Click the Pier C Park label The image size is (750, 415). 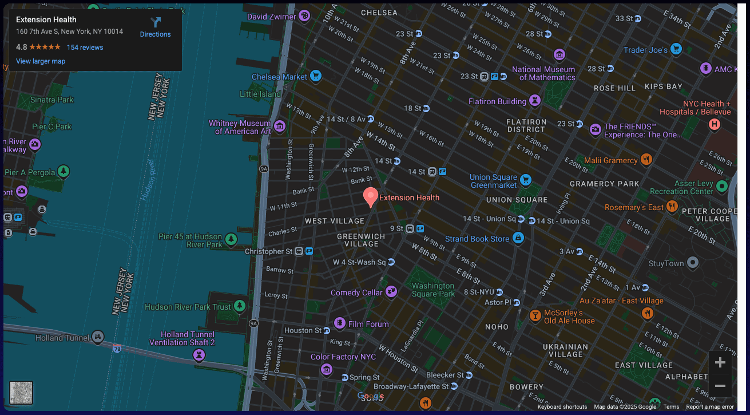[51, 127]
